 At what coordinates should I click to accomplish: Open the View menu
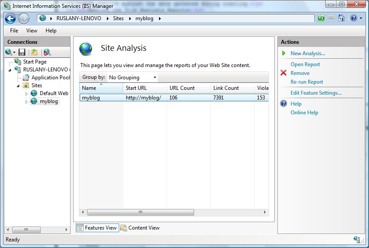coord(32,31)
